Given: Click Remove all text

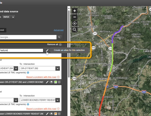Looking at the screenshot, I should coord(53,45).
